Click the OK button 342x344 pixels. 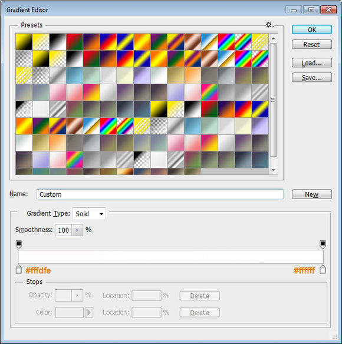[x=312, y=29]
